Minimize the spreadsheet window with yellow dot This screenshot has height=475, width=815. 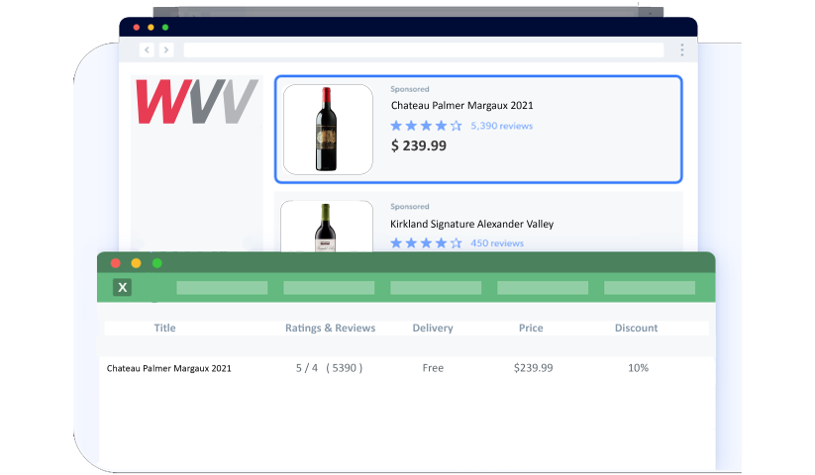click(137, 263)
